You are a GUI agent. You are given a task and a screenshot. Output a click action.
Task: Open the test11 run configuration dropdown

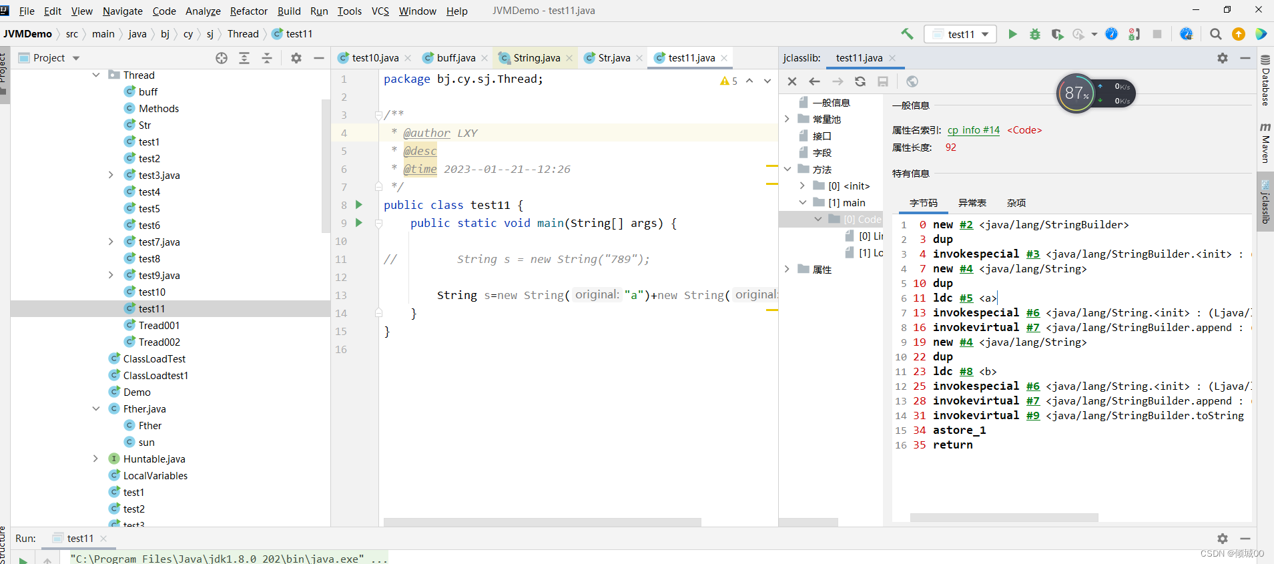[960, 34]
